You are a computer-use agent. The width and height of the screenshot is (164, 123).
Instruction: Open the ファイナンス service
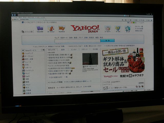pyautogui.click(x=28, y=70)
